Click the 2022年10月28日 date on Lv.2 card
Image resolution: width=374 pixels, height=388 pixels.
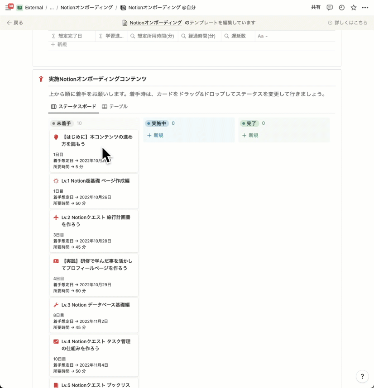(x=96, y=241)
